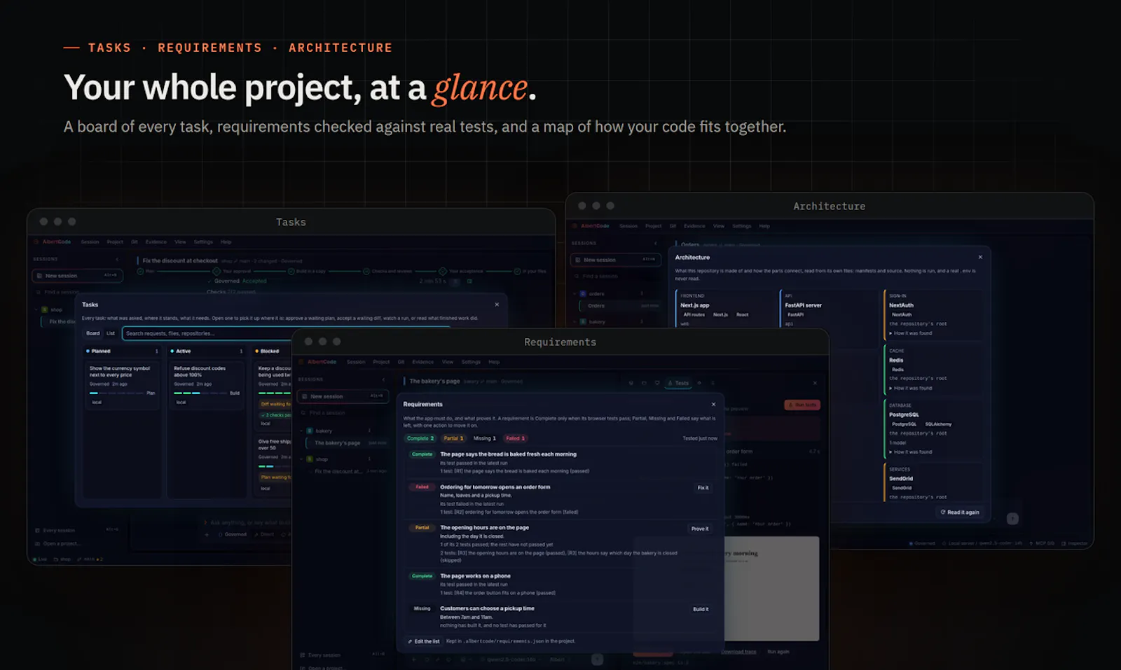Filter requirements by Missing 1 chip
The height and width of the screenshot is (670, 1121).
484,438
